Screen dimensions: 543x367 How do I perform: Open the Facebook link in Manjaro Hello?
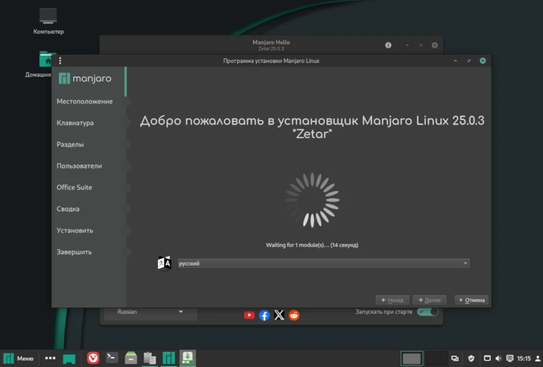pyautogui.click(x=264, y=315)
